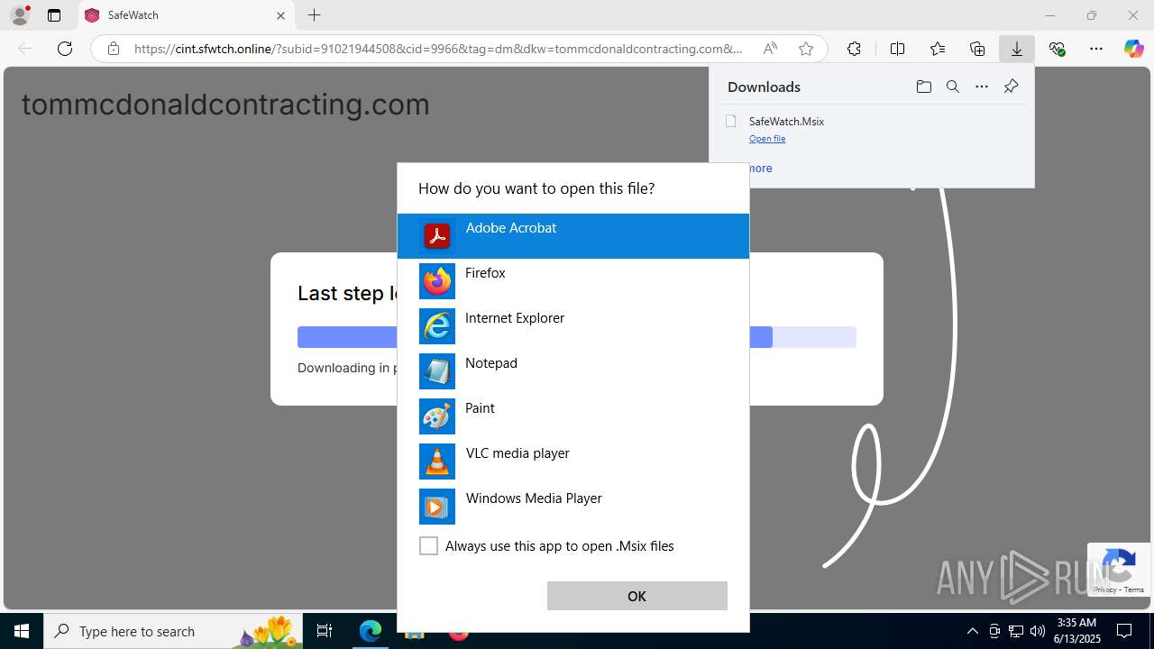Click the address bar URL

[438, 49]
